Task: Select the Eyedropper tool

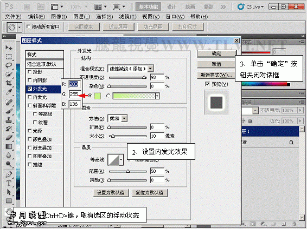Action: pos(9,92)
